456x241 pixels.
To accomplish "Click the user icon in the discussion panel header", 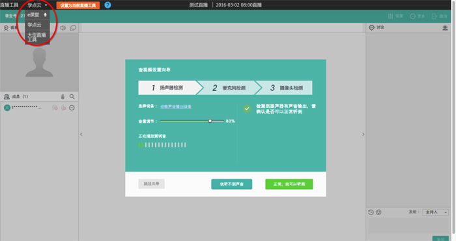I will [445, 28].
